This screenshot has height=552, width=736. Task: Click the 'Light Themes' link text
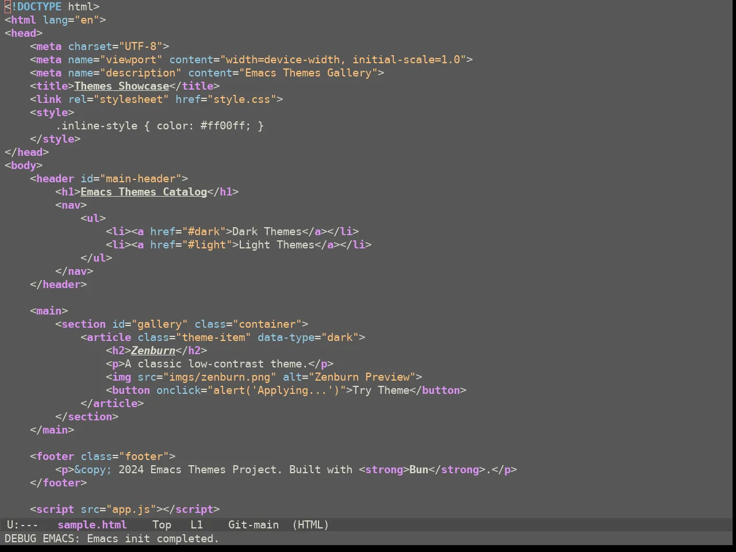click(277, 245)
